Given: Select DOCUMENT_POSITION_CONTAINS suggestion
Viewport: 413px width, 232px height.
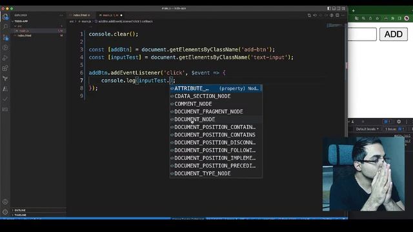Looking at the screenshot, I should point(216,135).
